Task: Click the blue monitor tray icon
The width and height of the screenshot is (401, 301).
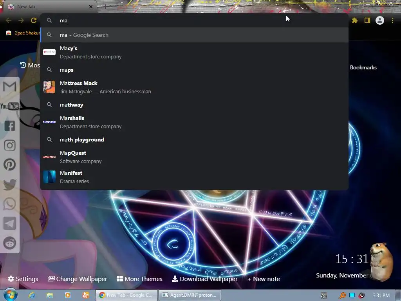Action: click(x=352, y=295)
